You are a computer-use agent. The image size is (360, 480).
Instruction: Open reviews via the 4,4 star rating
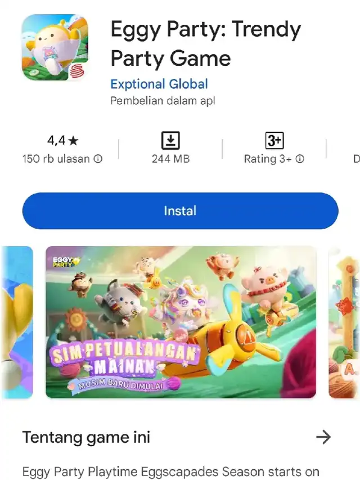[63, 141]
